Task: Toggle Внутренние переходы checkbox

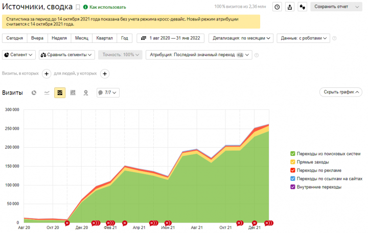Action: click(293, 187)
